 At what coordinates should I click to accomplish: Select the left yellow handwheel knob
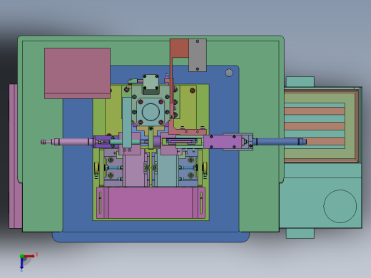[96, 168]
